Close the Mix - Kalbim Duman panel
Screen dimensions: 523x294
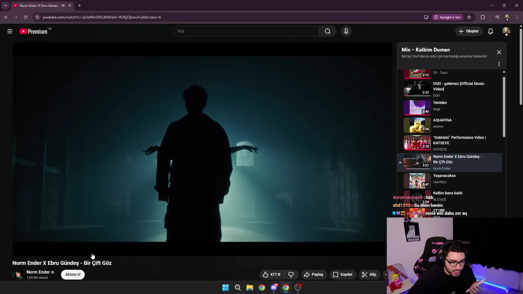coord(499,52)
